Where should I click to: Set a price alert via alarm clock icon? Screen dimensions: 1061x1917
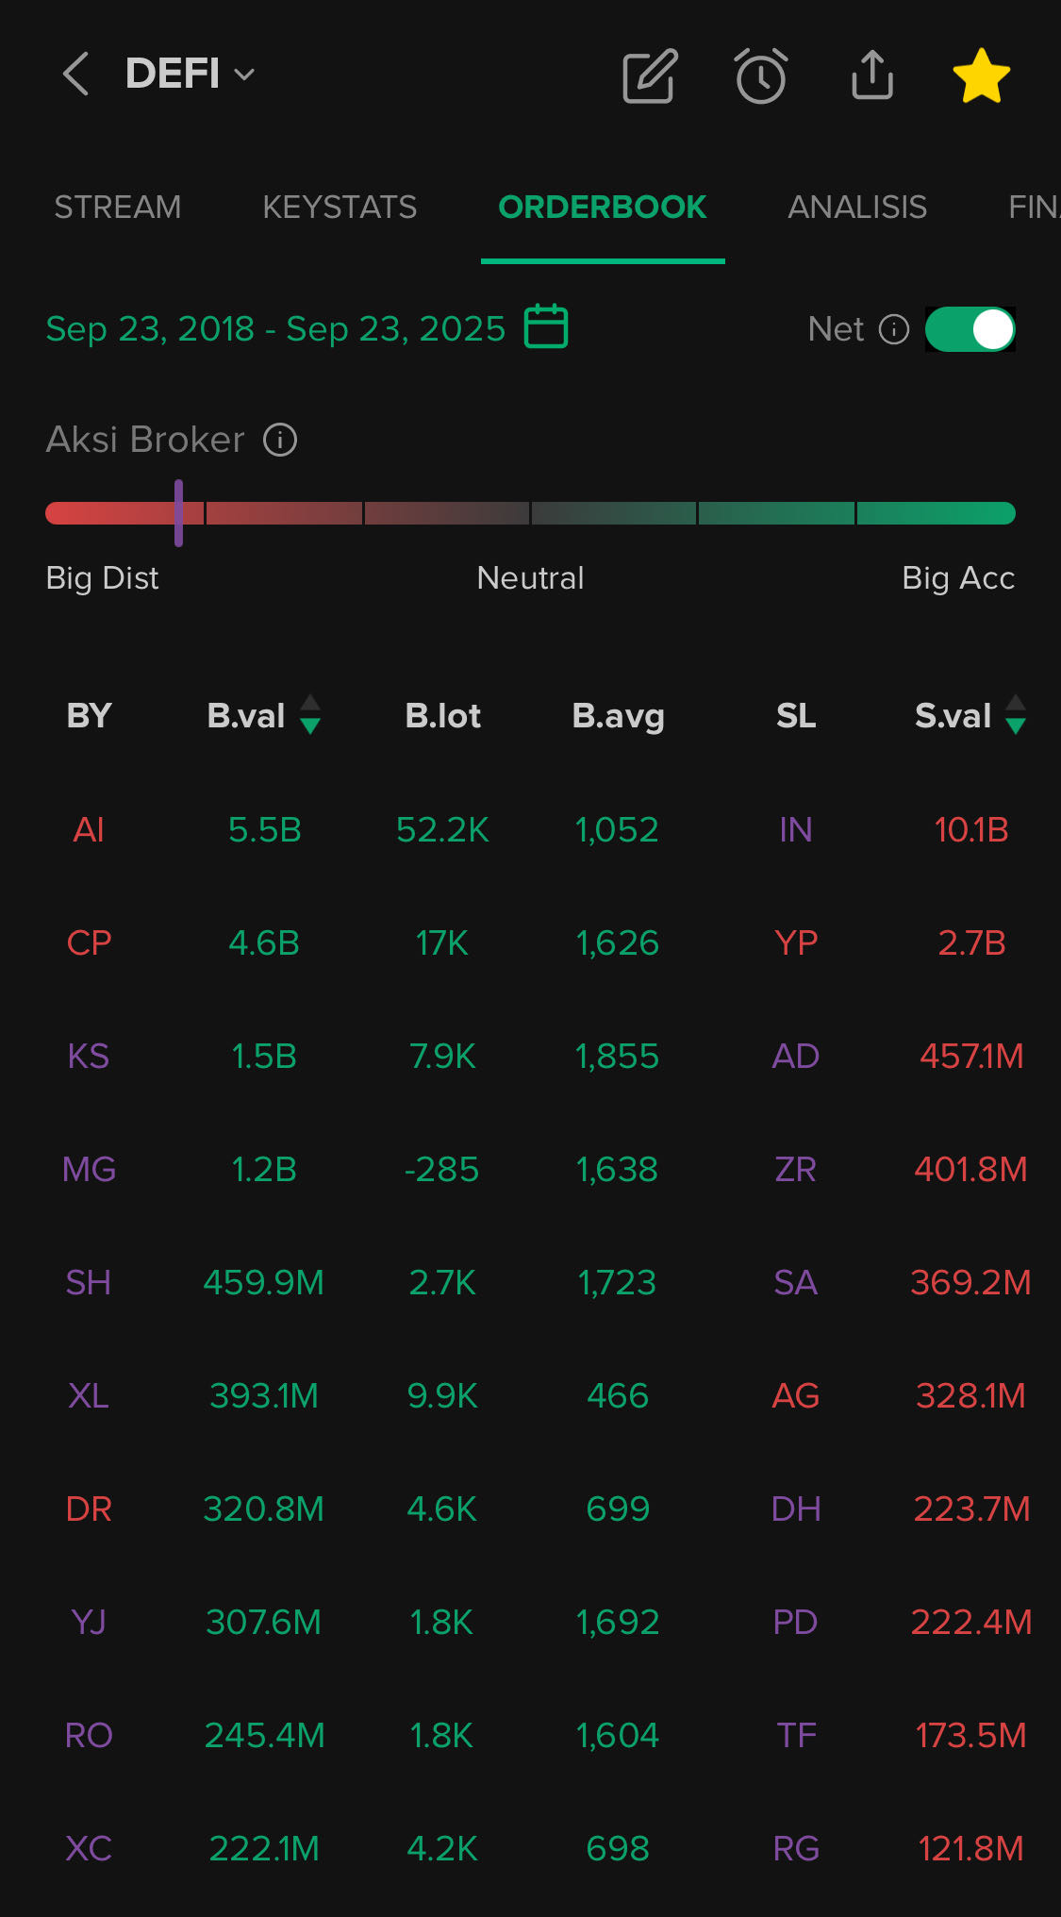(760, 75)
